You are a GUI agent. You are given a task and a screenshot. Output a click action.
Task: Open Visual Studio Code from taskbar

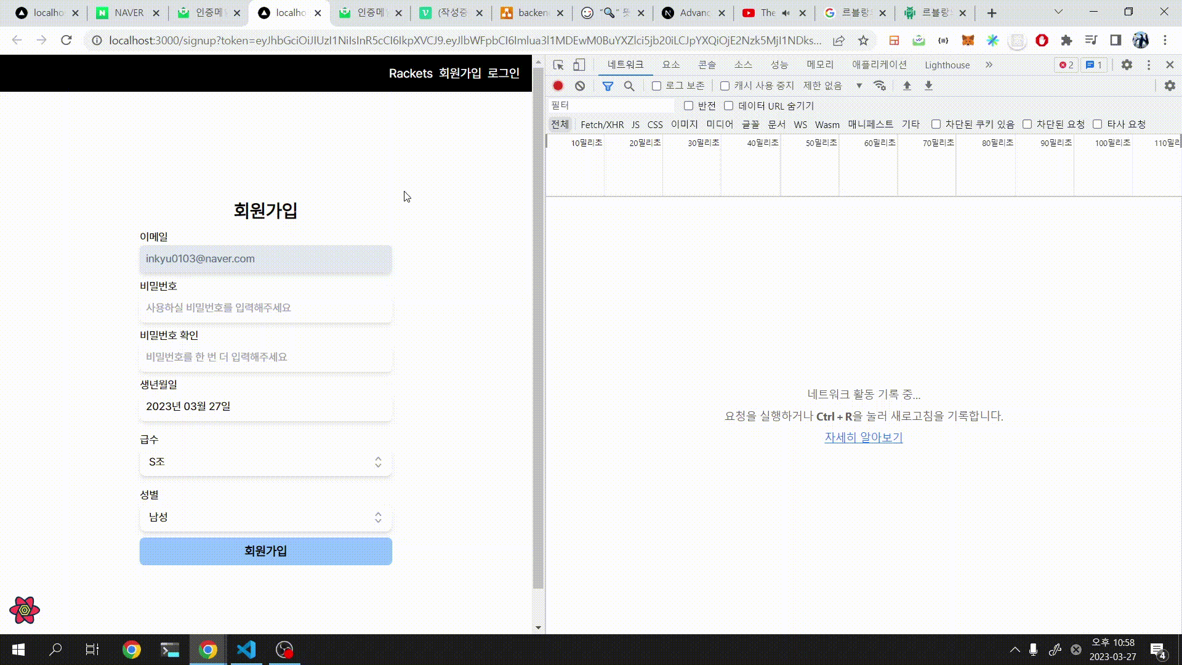246,650
